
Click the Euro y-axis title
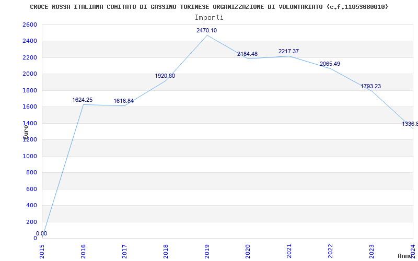click(x=25, y=130)
